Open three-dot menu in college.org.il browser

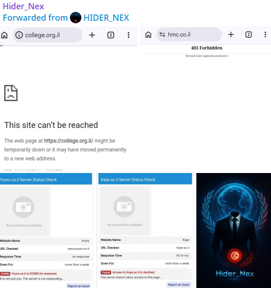coord(129,35)
